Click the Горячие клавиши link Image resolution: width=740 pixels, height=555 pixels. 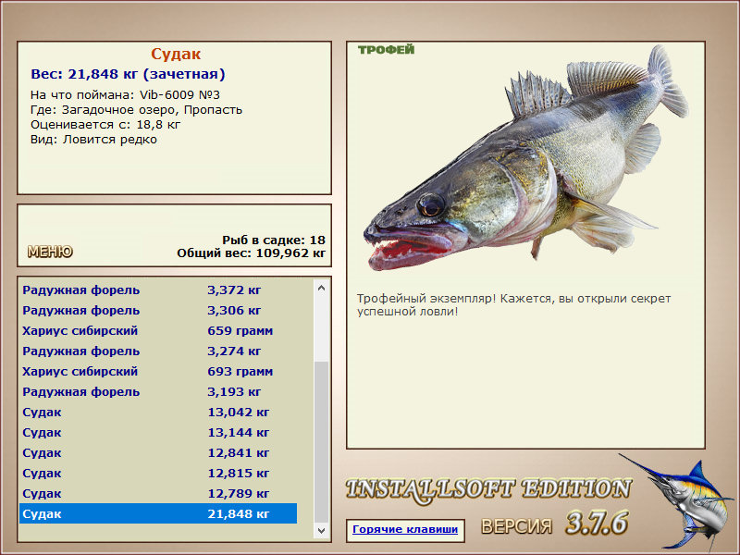click(x=404, y=529)
